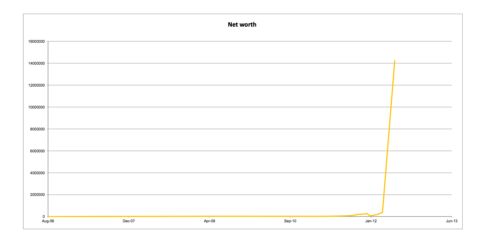Image resolution: width=486 pixels, height=247 pixels.
Task: Select the Apr-09 date label
Action: pos(209,221)
